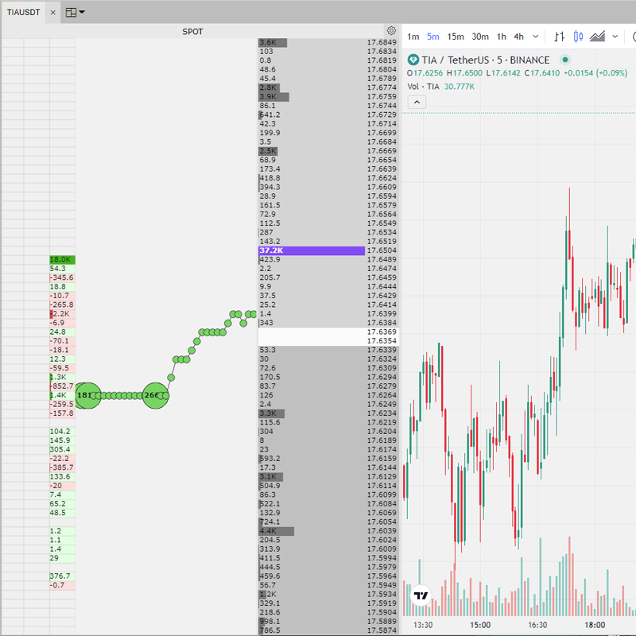
Task: Open the order book settings gear
Action: tap(391, 31)
